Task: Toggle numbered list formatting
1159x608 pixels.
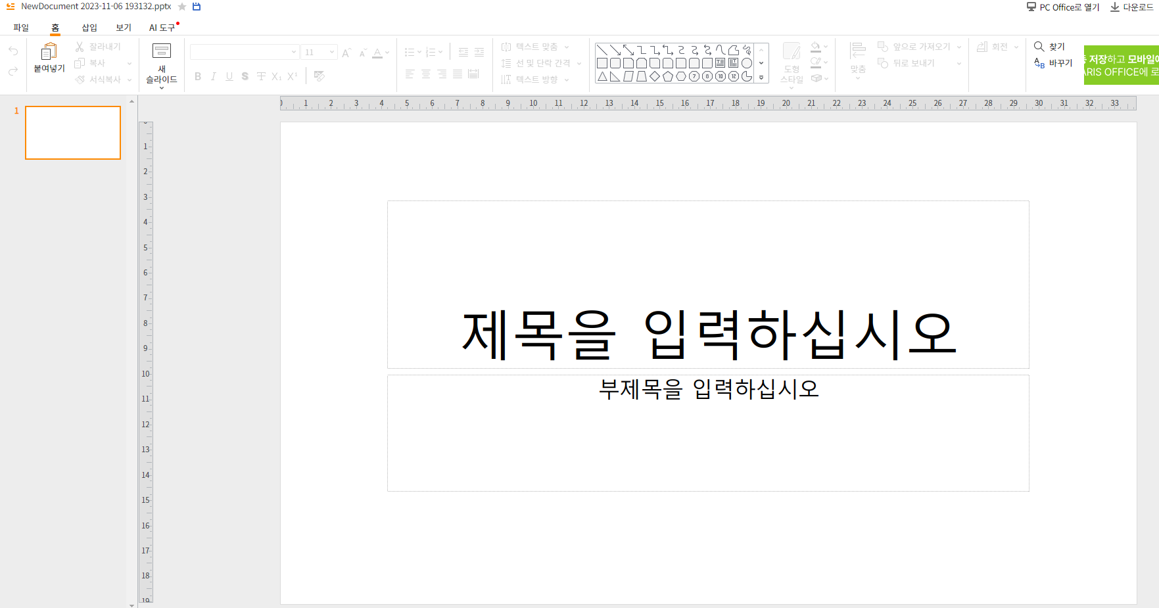Action: coord(432,51)
